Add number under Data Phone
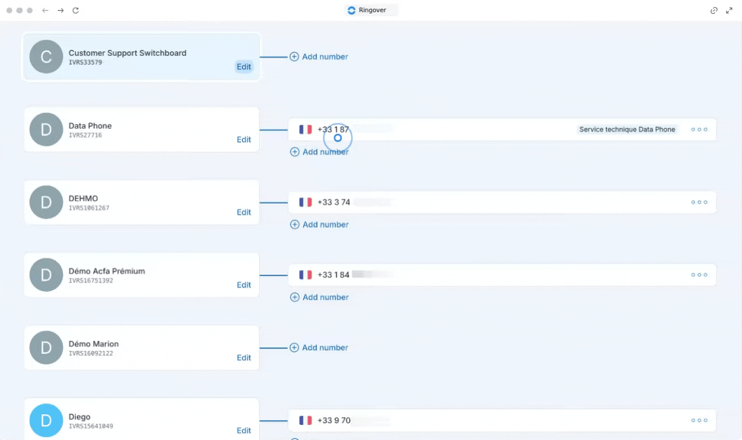742x440 pixels. point(319,152)
